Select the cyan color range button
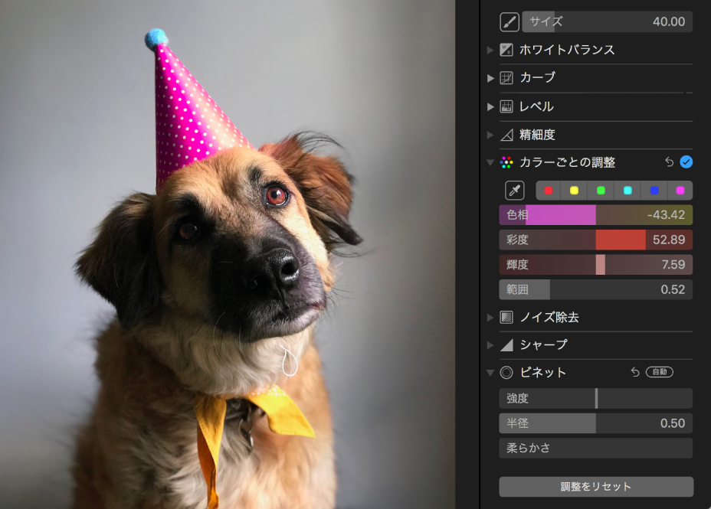This screenshot has width=711, height=509. click(x=627, y=190)
